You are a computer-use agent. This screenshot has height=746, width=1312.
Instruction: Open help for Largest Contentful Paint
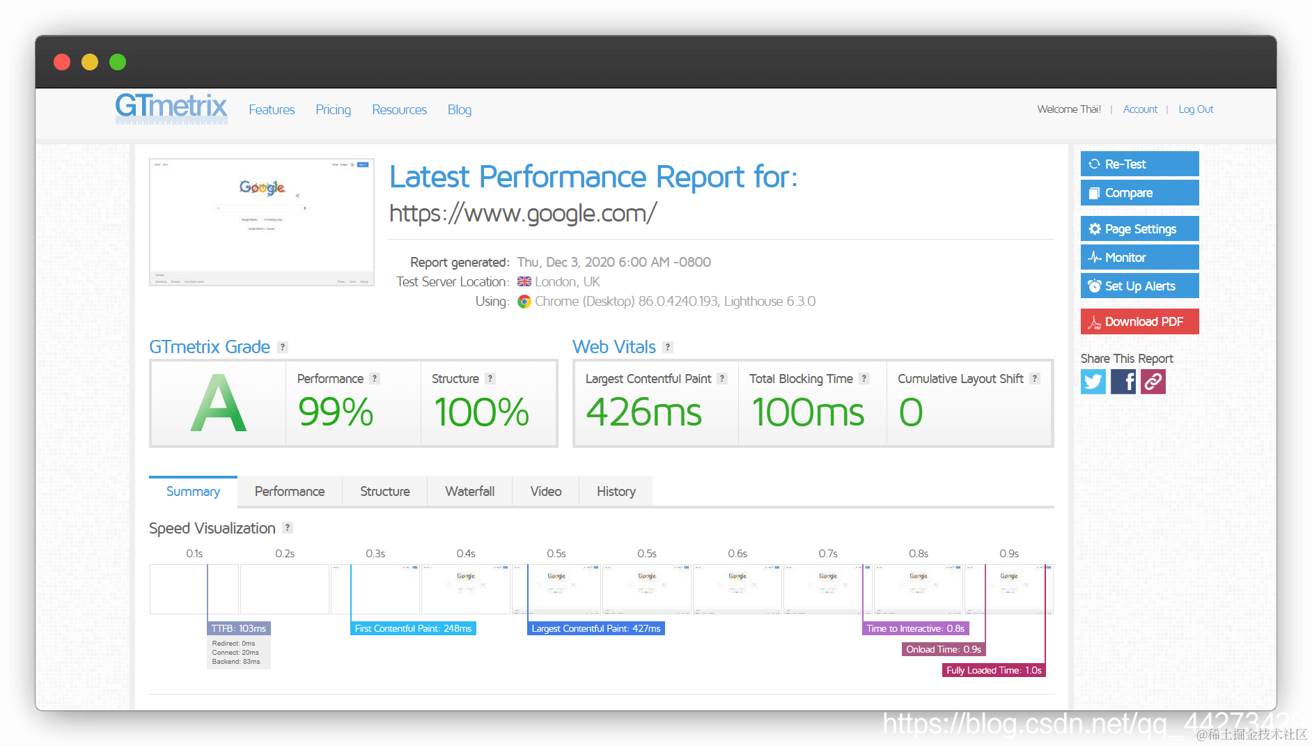click(x=722, y=378)
